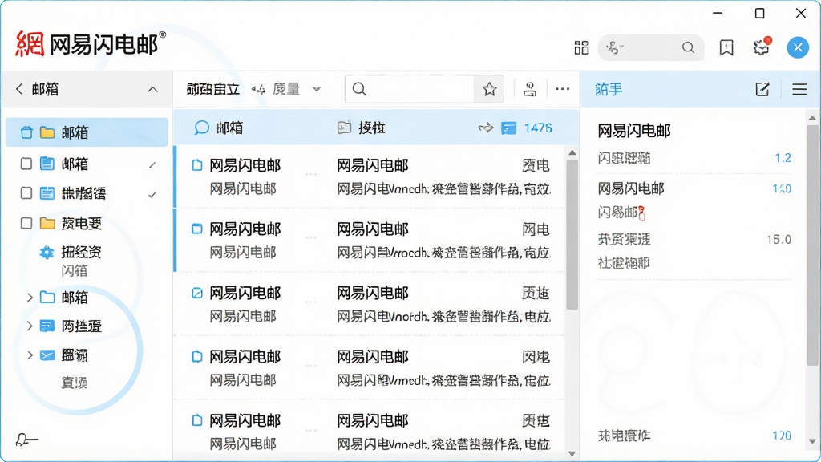The height and width of the screenshot is (462, 821).
Task: Click the three dots in first message row
Action: coord(310,174)
